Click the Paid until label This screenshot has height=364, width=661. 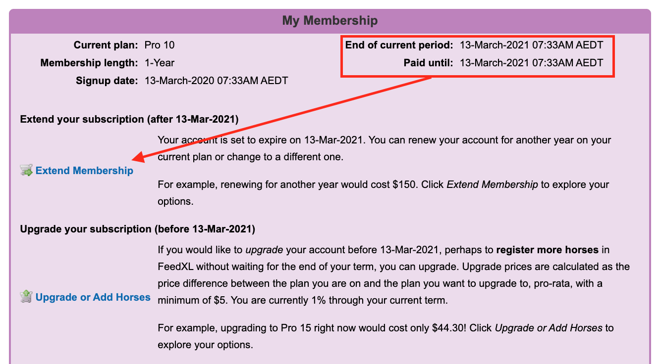pos(429,63)
